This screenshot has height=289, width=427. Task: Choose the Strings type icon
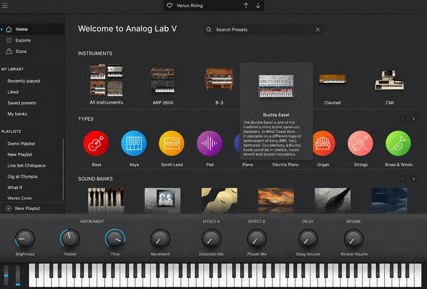coord(361,143)
